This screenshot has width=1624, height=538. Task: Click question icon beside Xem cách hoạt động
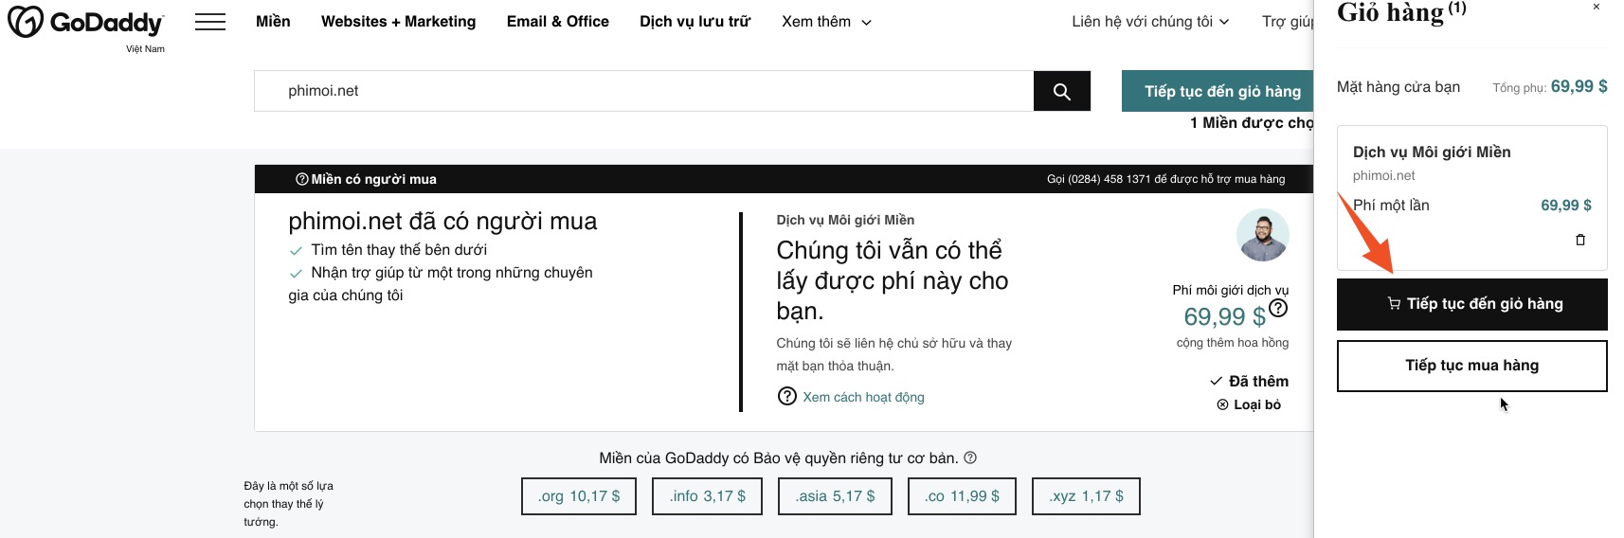(x=786, y=396)
